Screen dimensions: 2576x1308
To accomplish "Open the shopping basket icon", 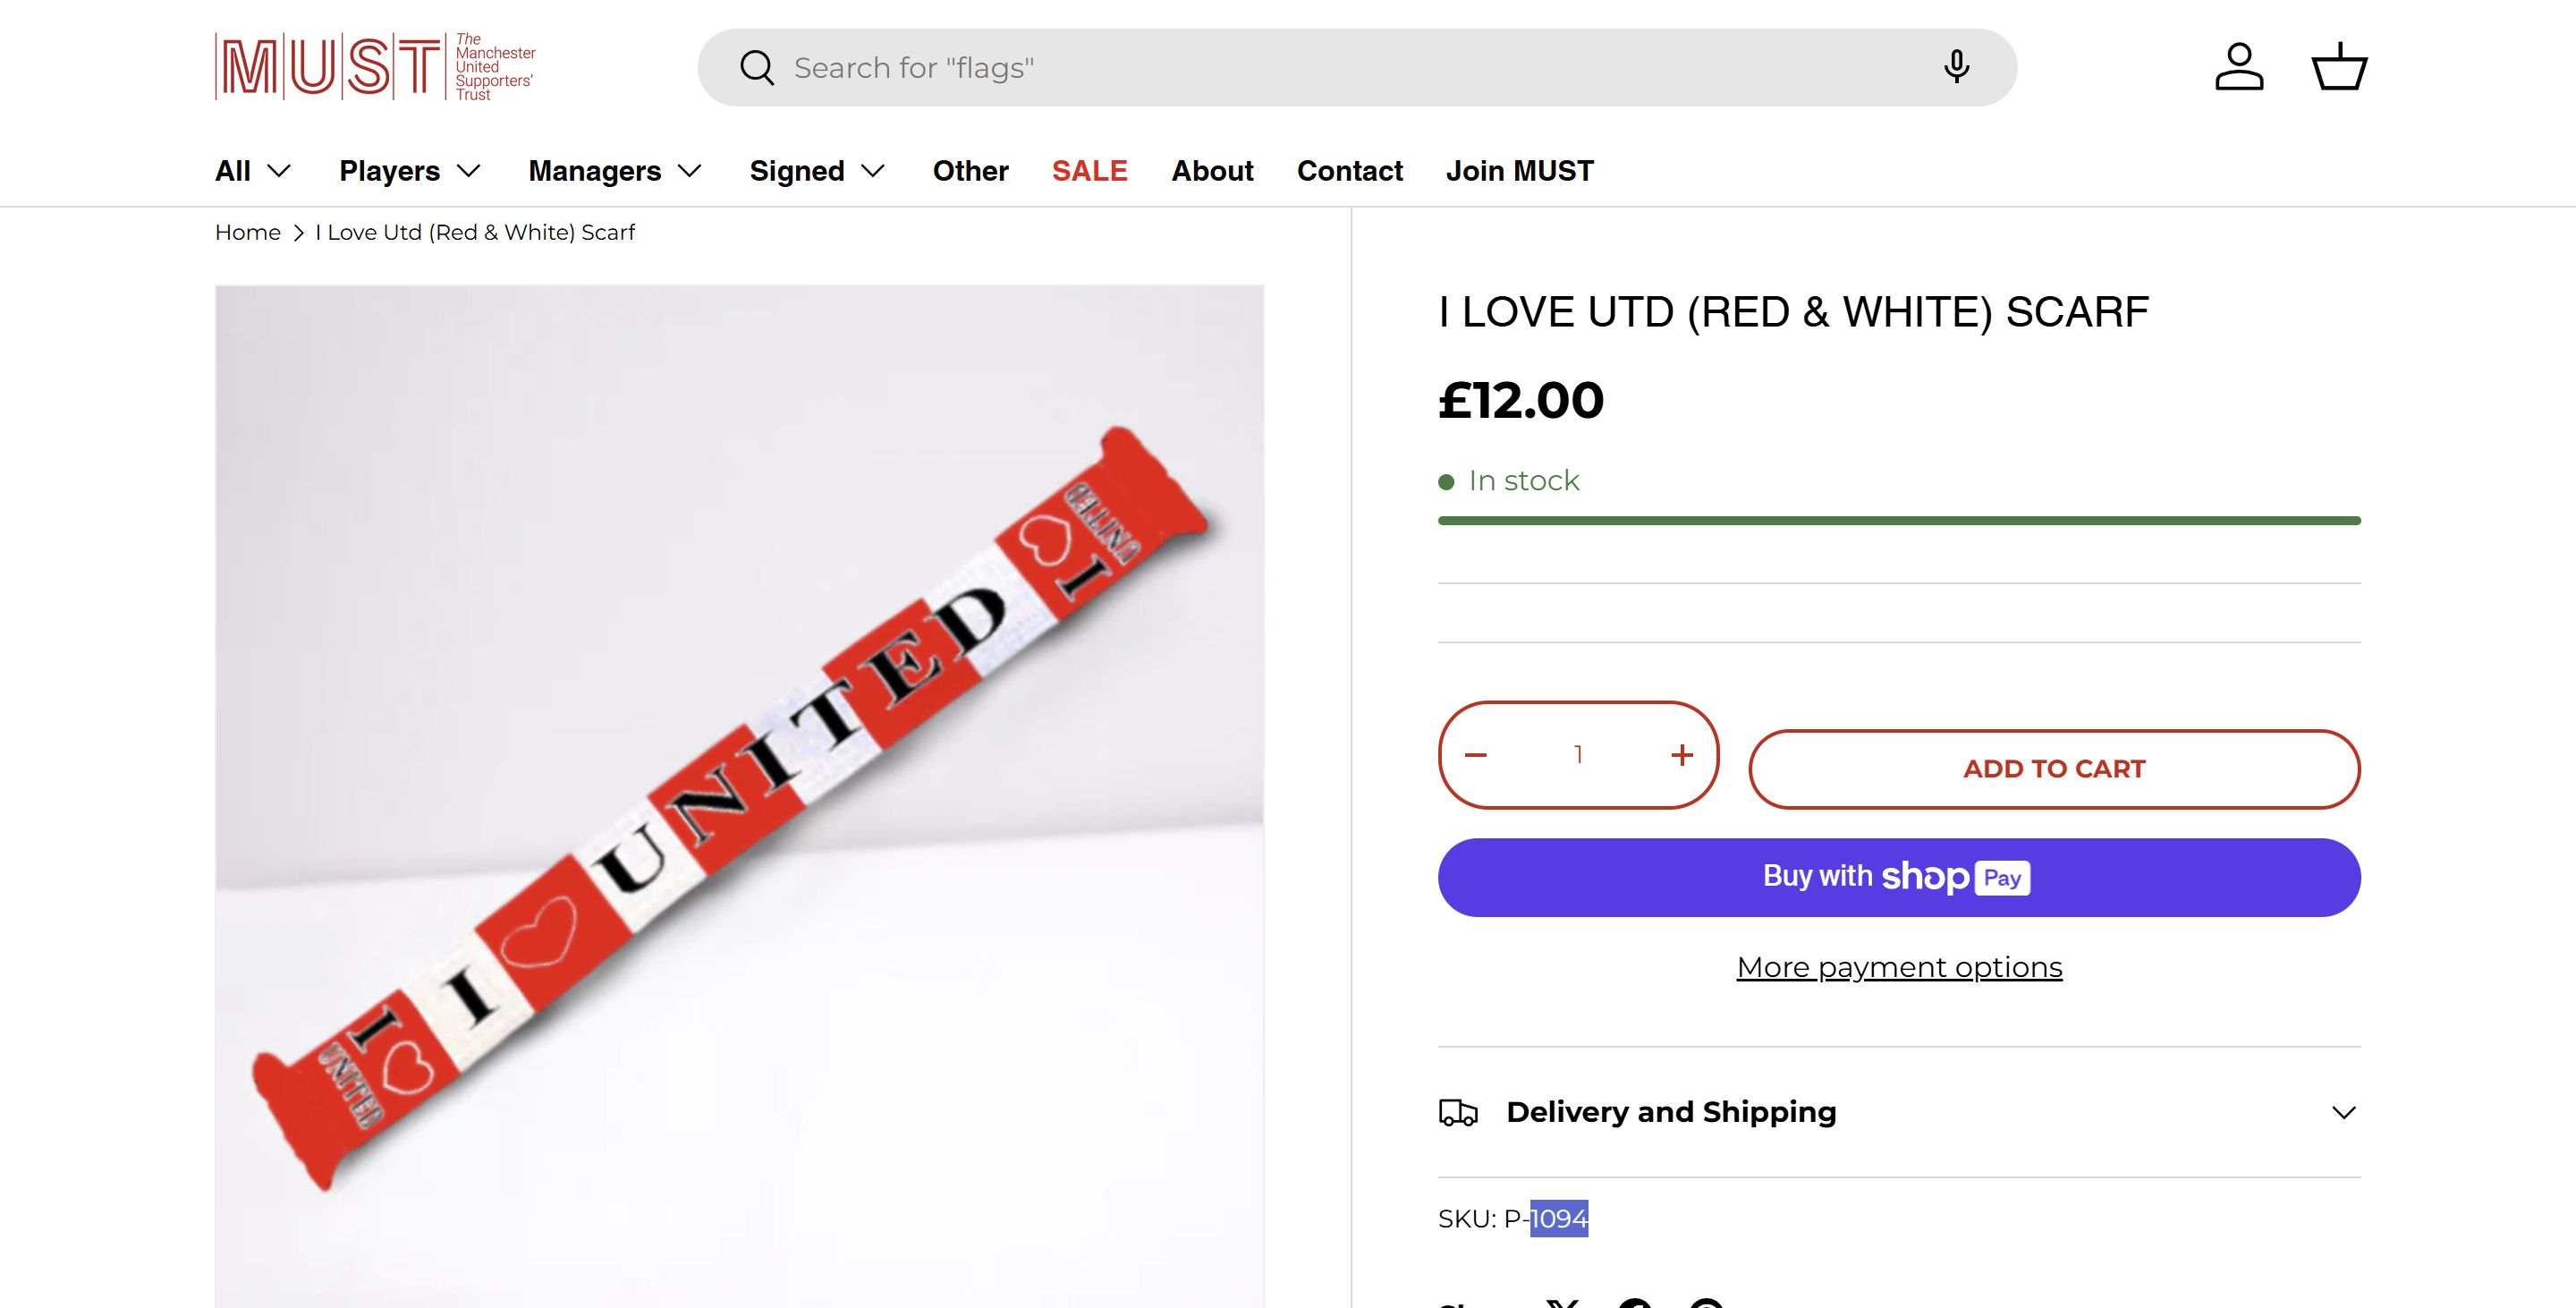I will pos(2338,67).
